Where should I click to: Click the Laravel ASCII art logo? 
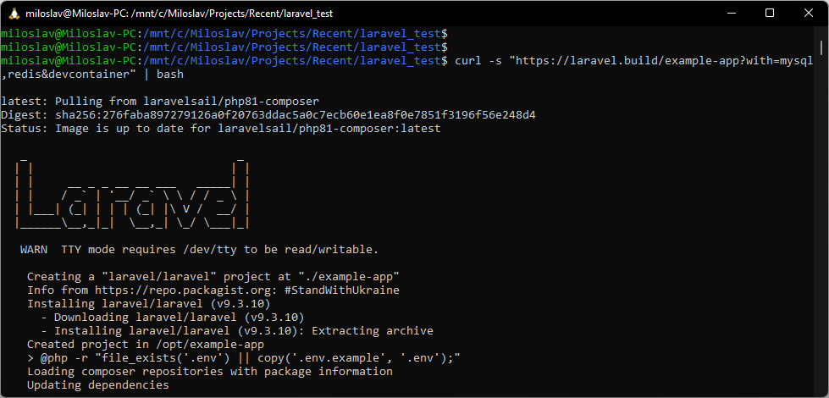(133, 192)
